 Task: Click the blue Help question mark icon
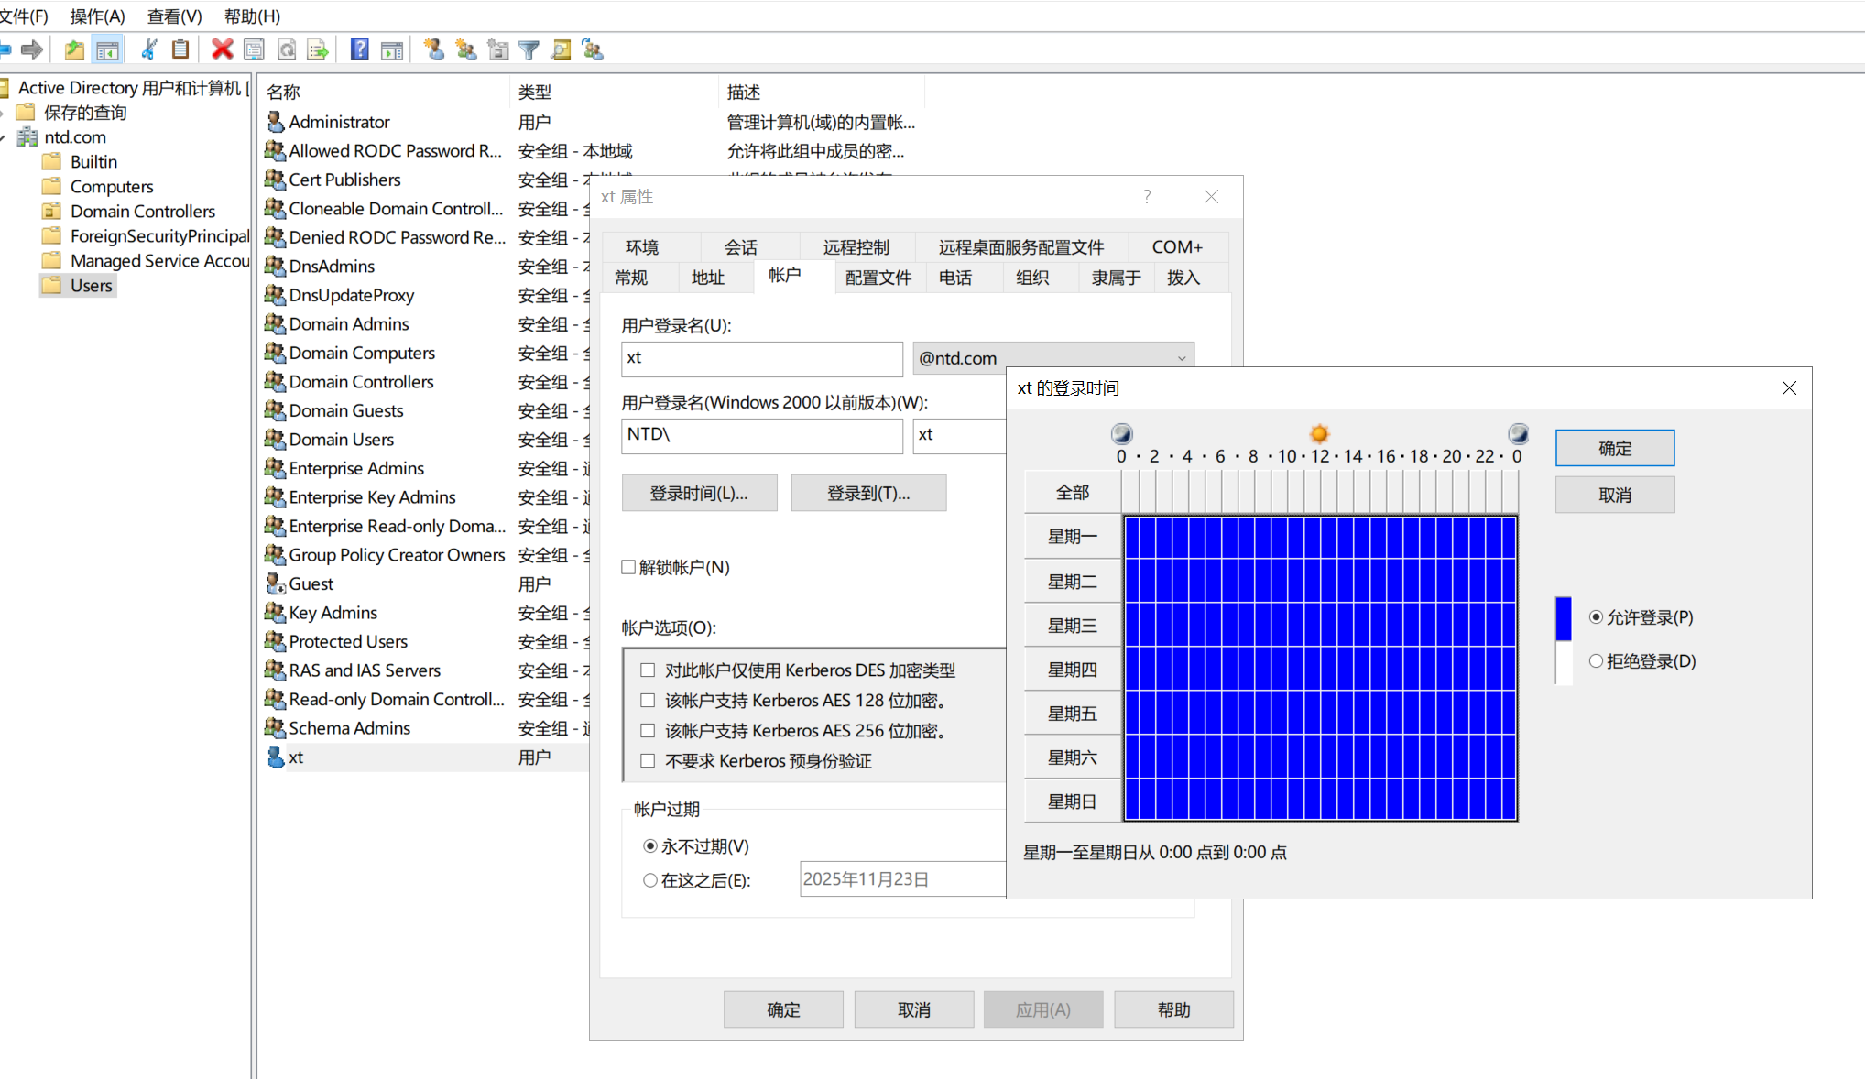coord(360,49)
